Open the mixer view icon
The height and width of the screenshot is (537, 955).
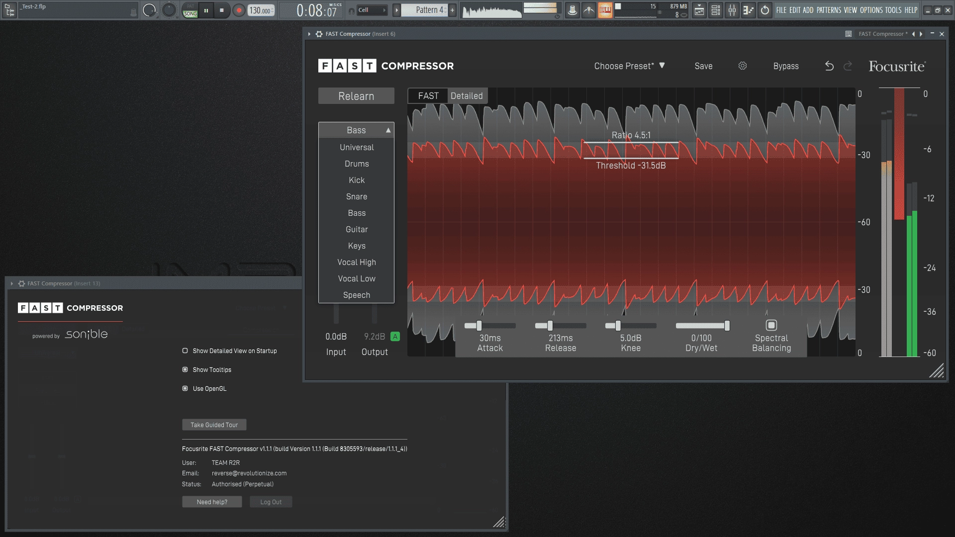732,10
